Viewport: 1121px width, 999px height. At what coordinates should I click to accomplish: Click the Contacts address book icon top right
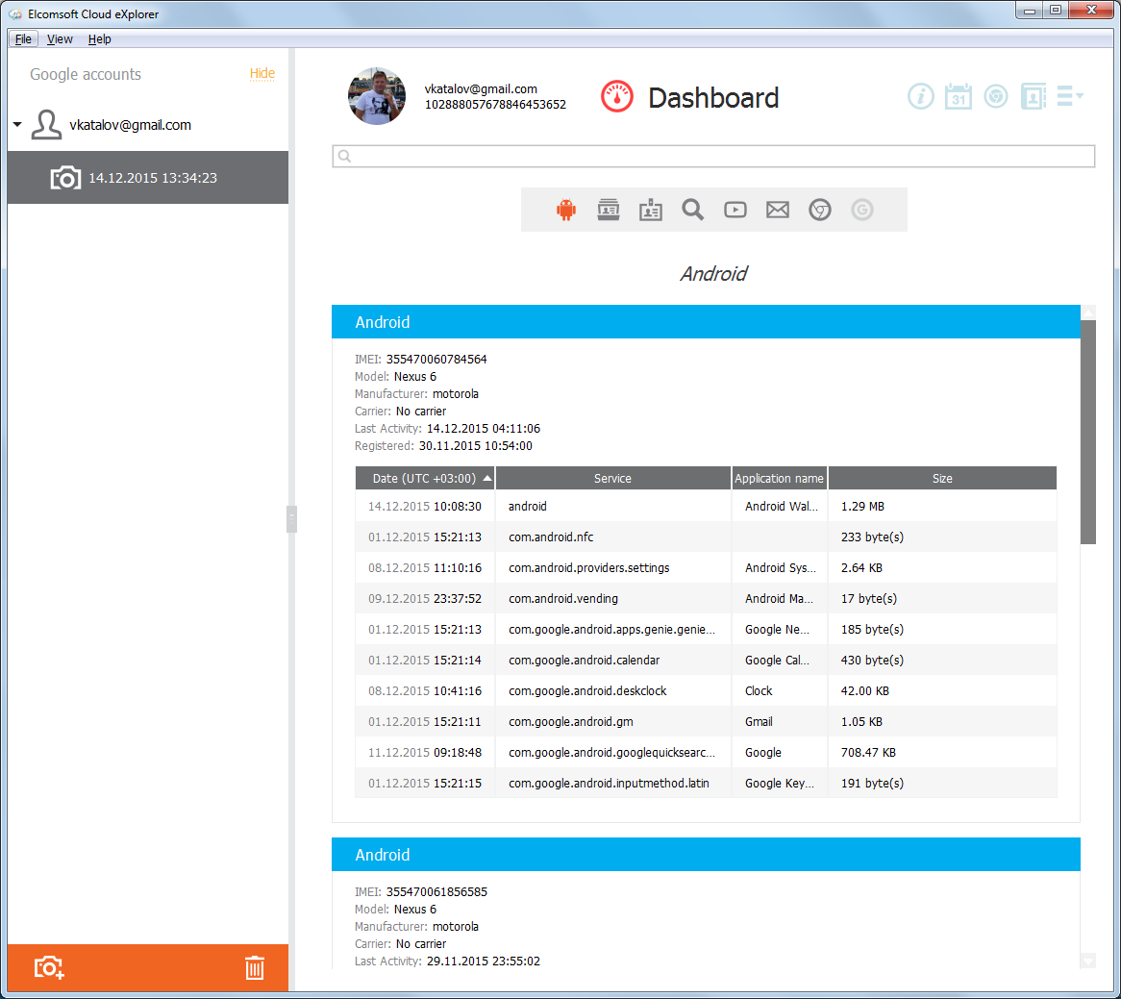click(1033, 96)
